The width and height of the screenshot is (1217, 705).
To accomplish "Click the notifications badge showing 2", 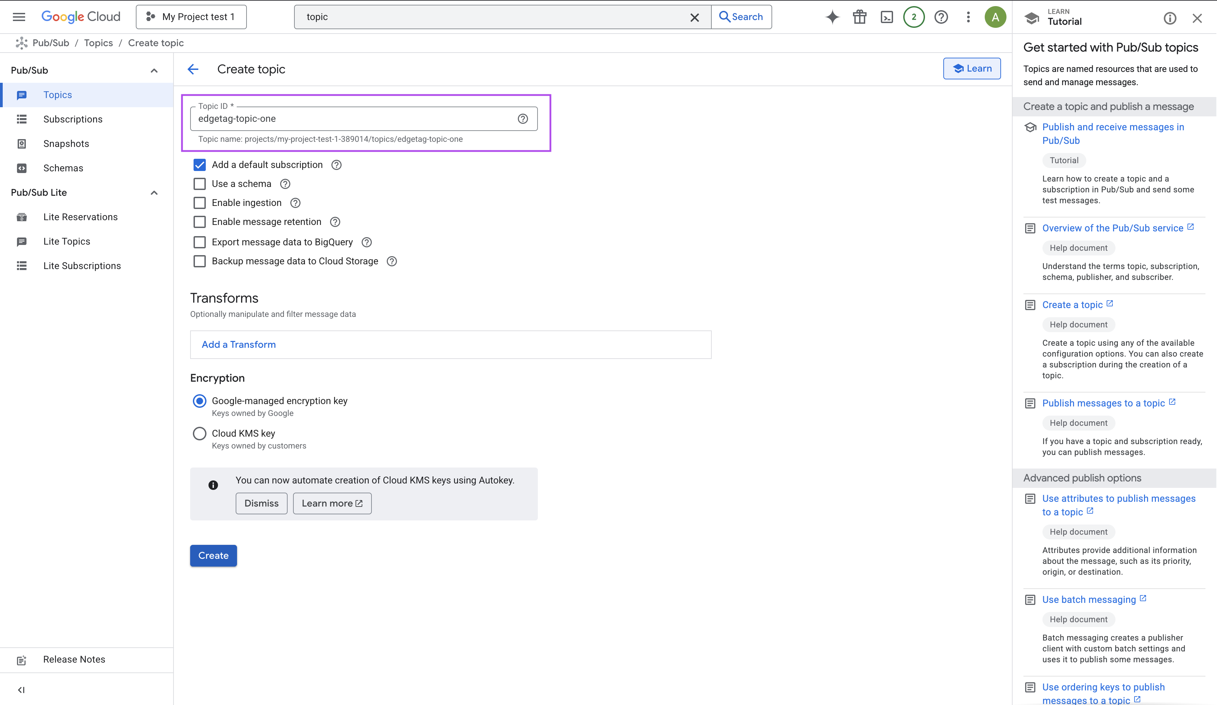I will [914, 17].
